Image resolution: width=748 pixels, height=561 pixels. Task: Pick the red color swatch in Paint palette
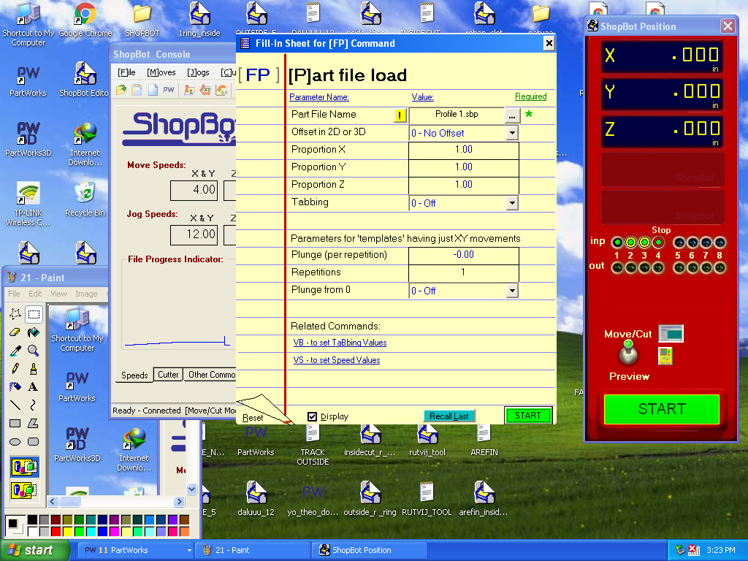(x=56, y=531)
